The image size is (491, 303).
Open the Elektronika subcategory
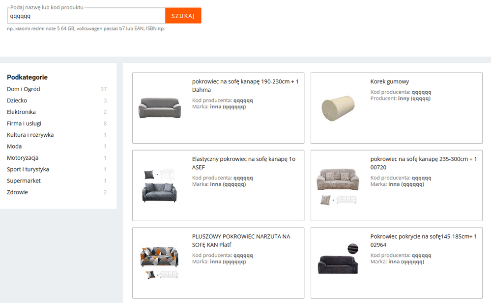(21, 112)
